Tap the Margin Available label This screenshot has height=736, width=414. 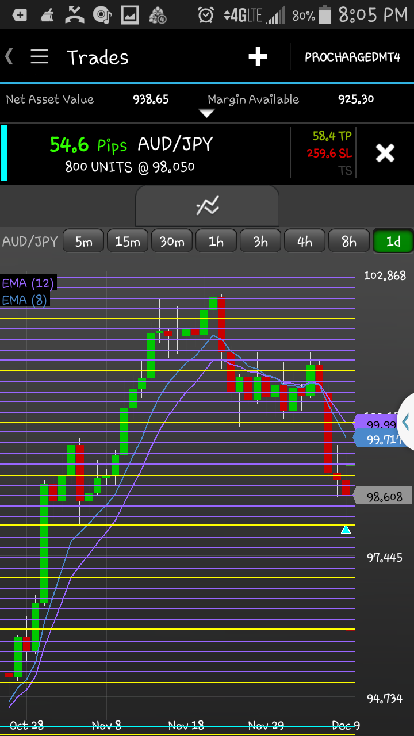[253, 99]
